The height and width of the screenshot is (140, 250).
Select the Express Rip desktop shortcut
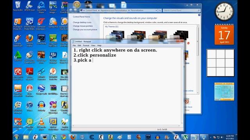[53, 23]
